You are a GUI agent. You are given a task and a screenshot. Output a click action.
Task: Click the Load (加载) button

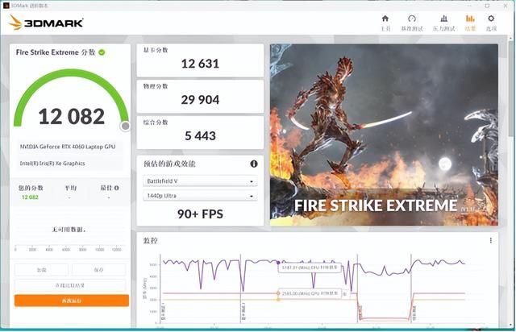40,270
